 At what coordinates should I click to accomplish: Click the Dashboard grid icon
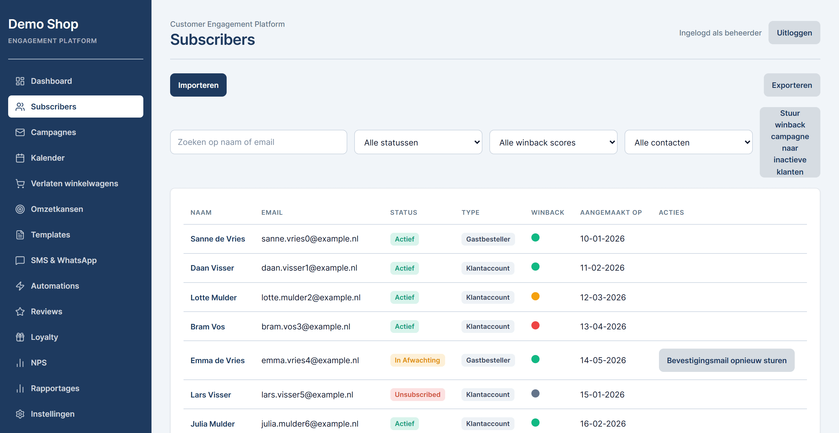click(x=20, y=81)
